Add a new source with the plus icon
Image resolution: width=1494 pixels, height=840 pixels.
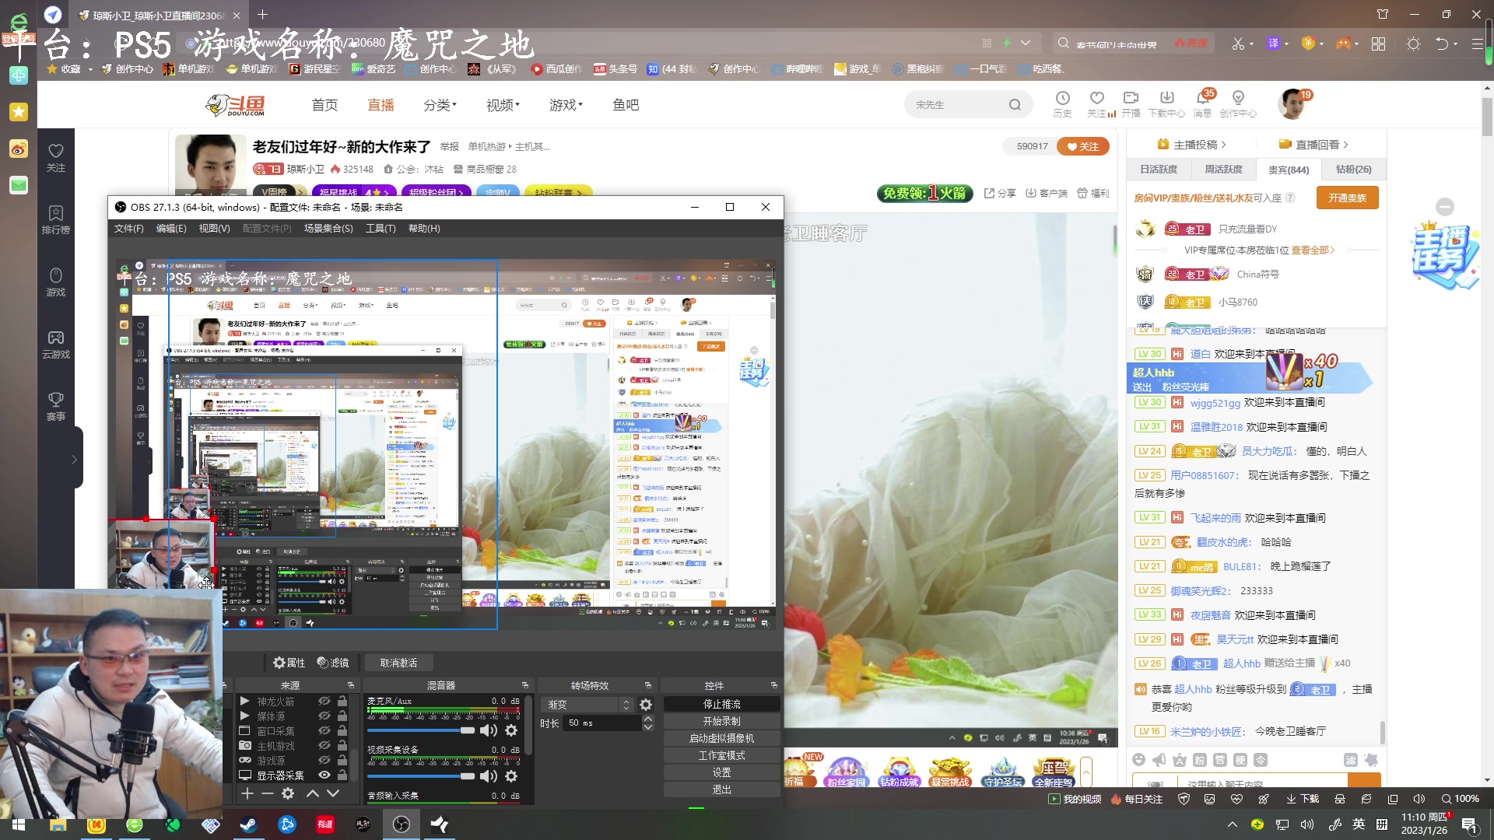pos(247,793)
